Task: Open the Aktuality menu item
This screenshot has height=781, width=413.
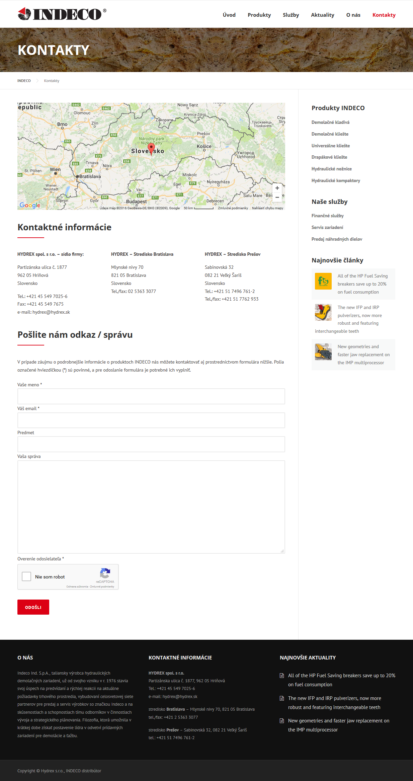Action: pyautogui.click(x=323, y=15)
